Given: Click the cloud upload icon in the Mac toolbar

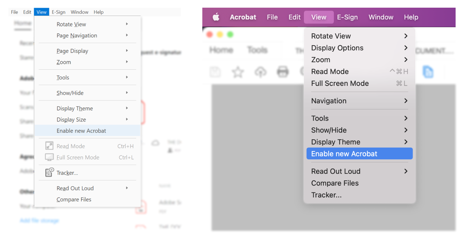Looking at the screenshot, I should point(261,72).
